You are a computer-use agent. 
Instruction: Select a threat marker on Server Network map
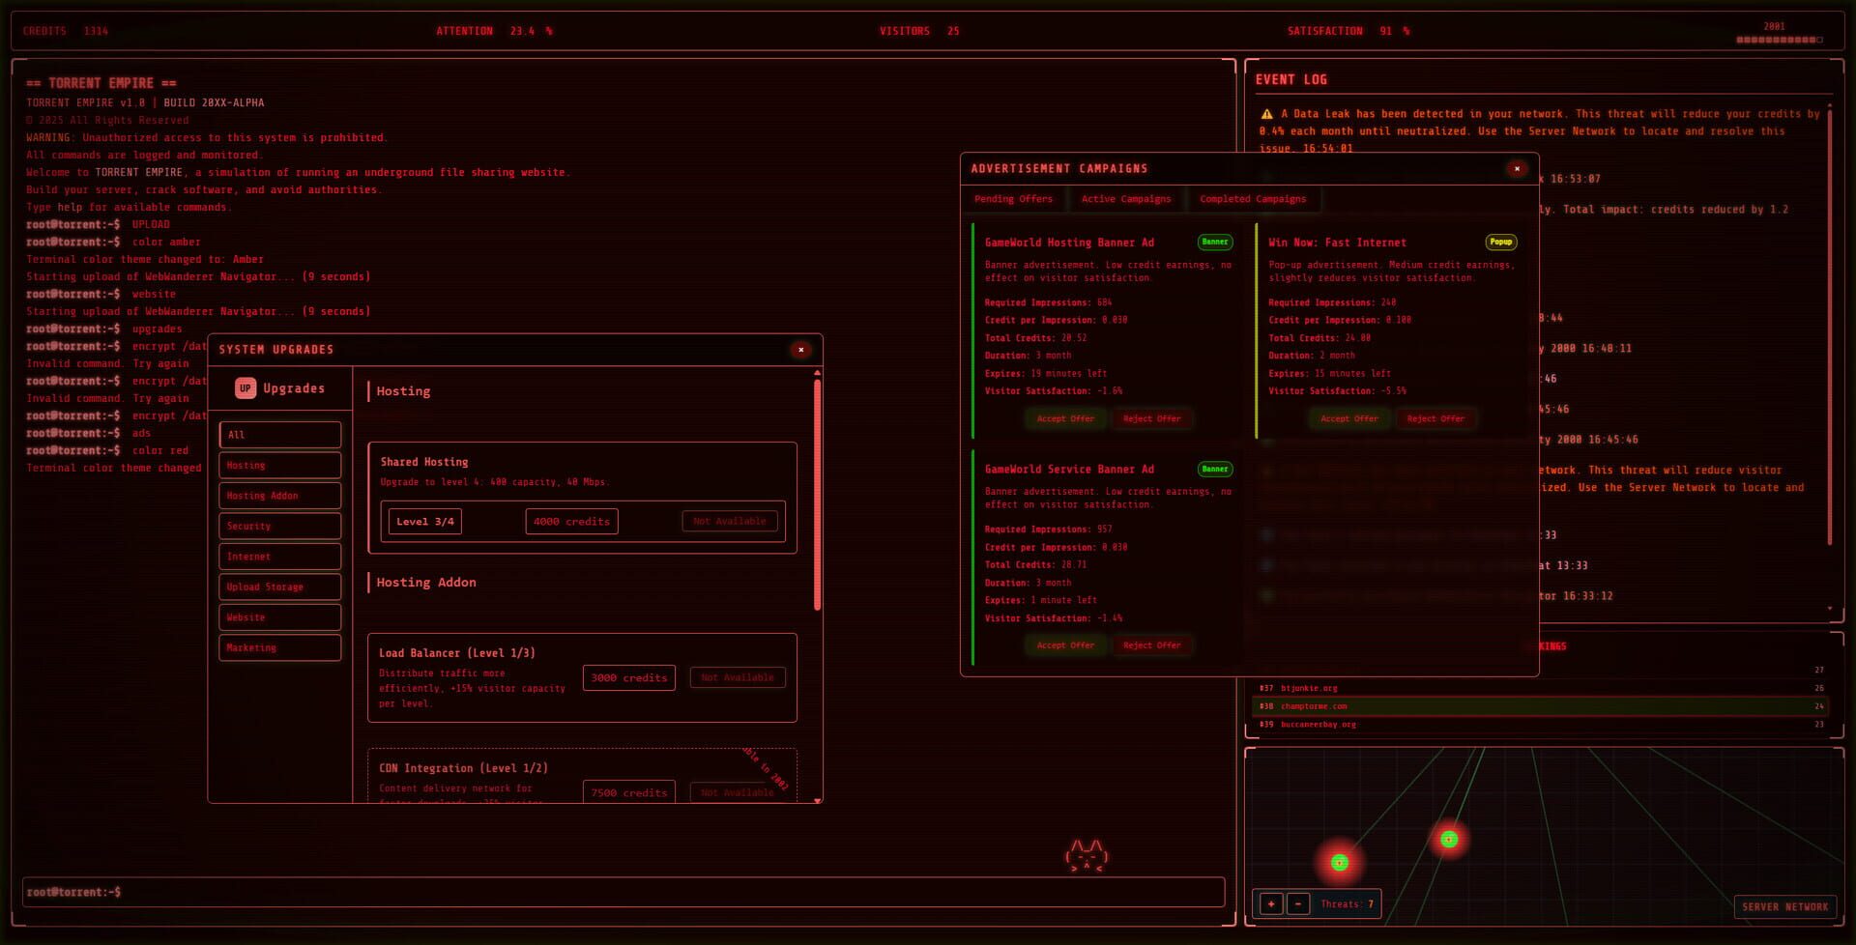1339,860
